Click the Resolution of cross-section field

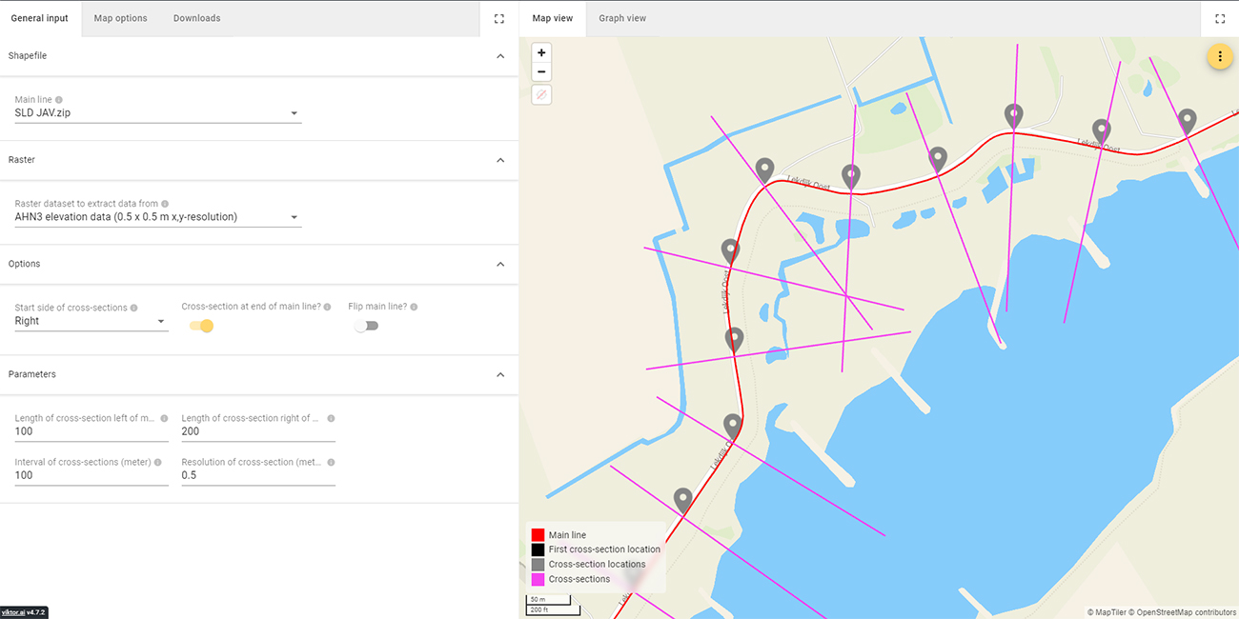point(258,475)
